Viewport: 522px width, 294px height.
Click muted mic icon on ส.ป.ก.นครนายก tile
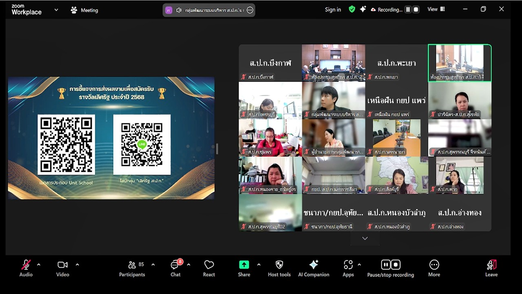tap(370, 152)
